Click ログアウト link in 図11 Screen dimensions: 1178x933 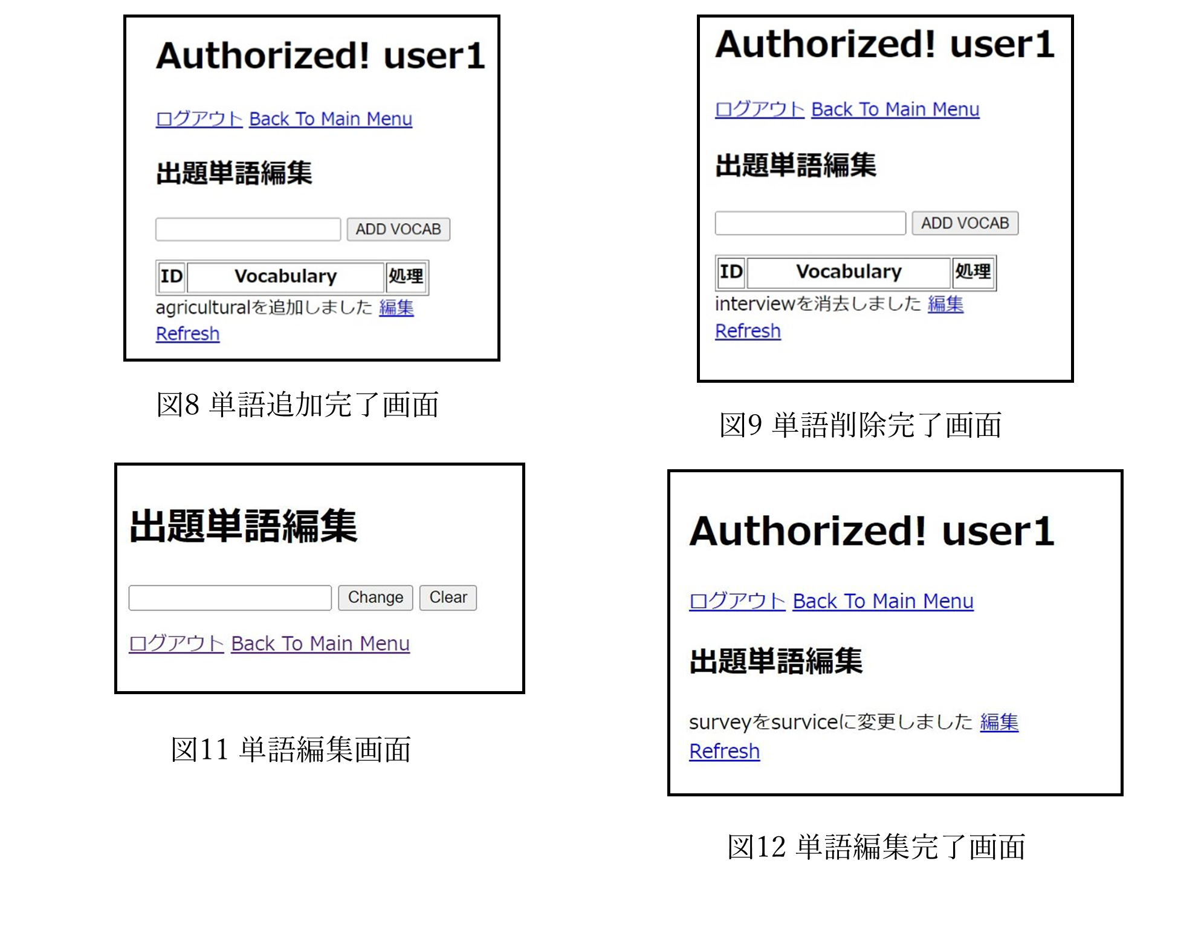tap(176, 643)
